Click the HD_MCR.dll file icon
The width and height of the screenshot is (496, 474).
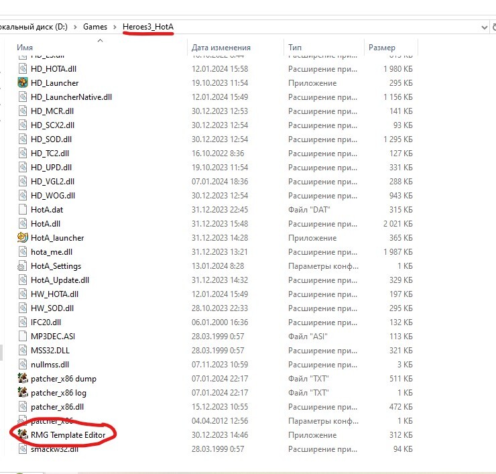(23, 111)
